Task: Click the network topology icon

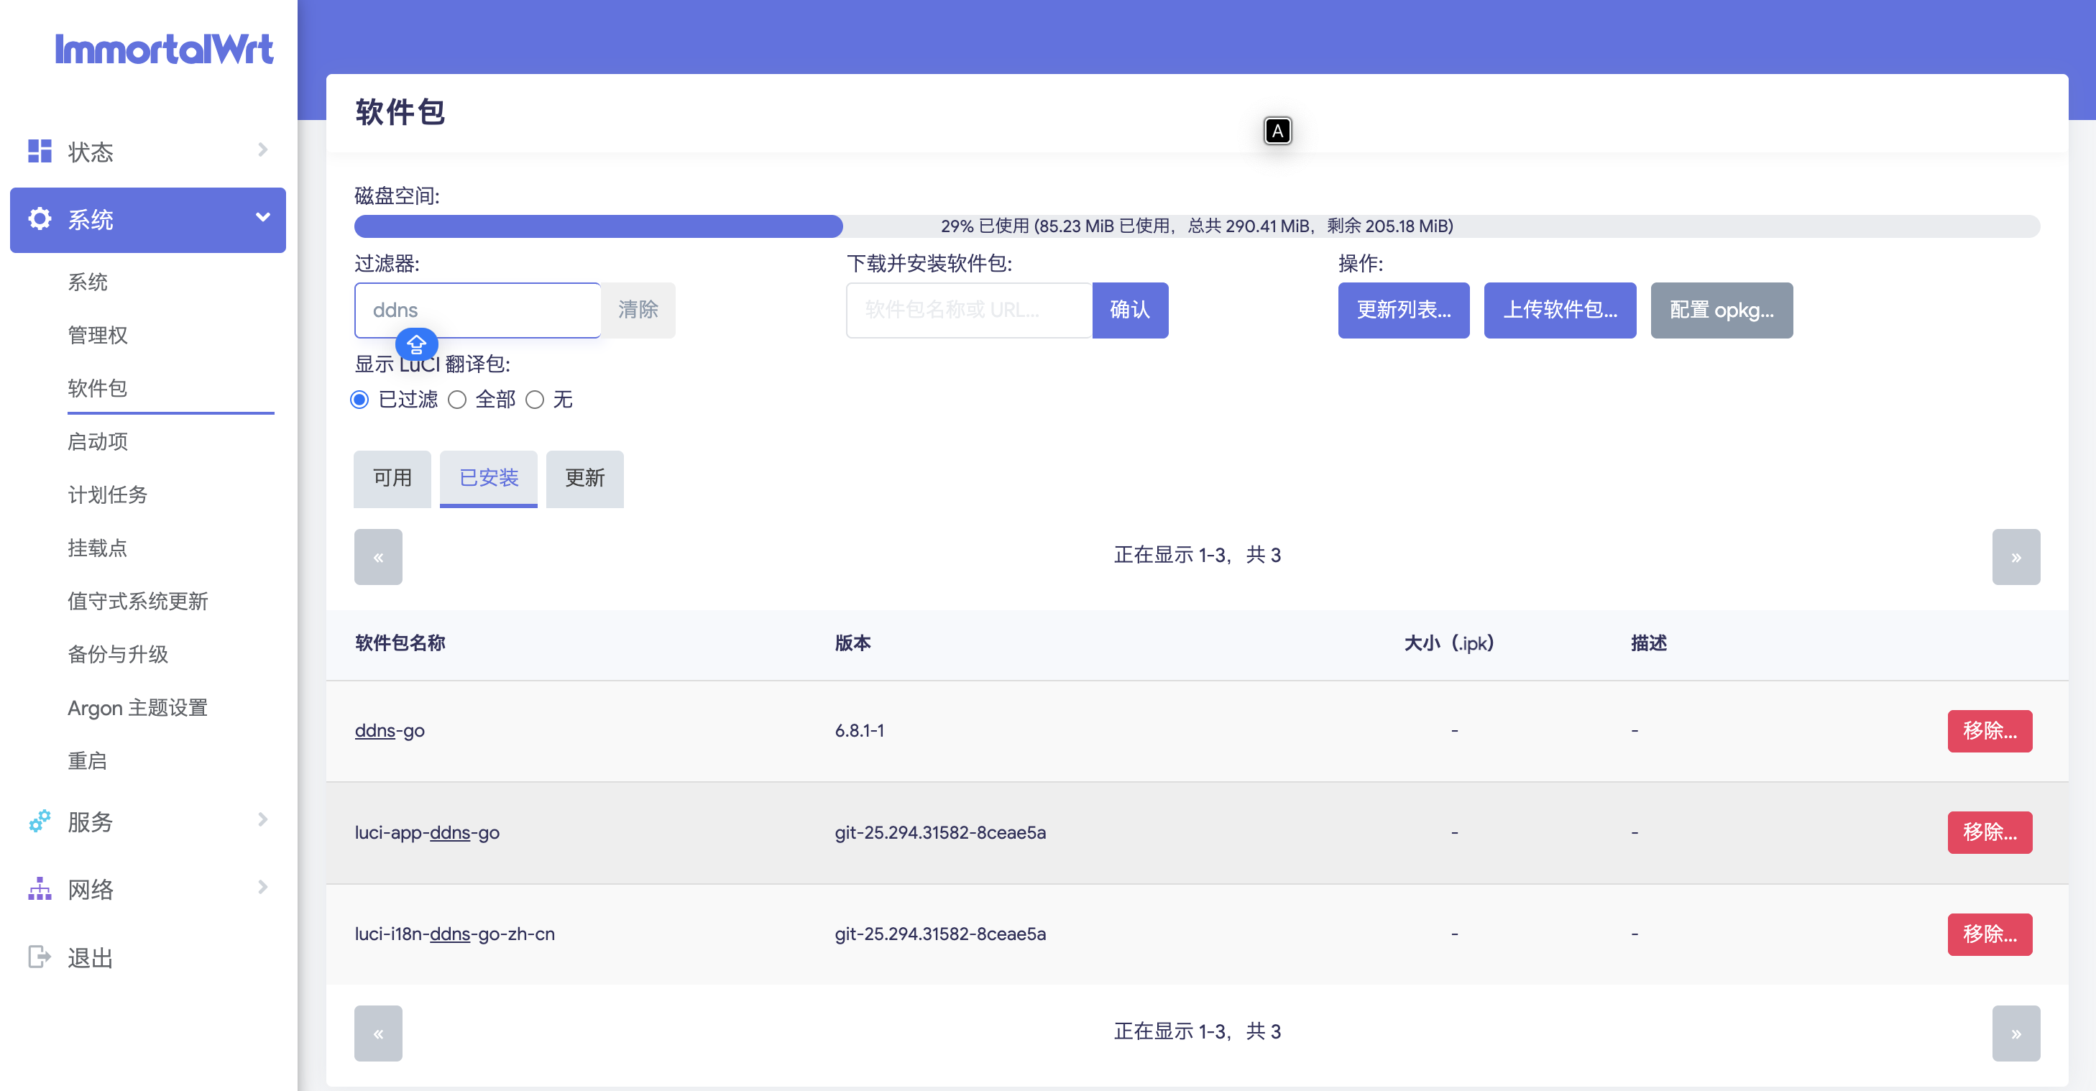Action: click(39, 888)
